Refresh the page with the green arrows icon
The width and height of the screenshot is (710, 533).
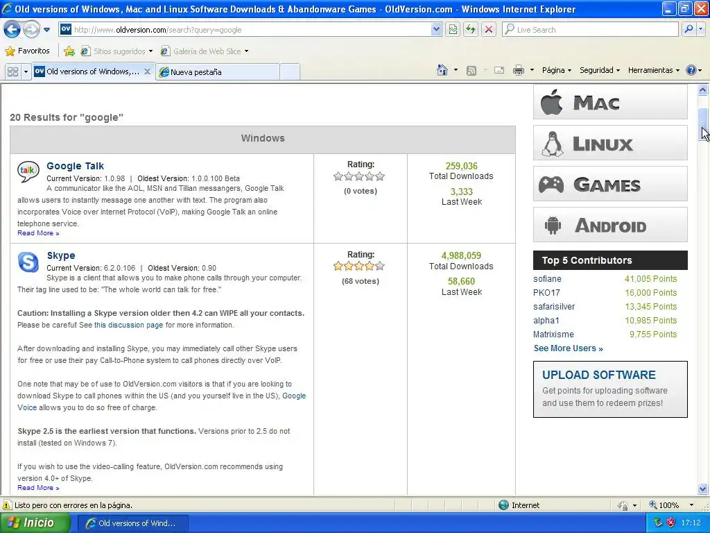(x=471, y=30)
